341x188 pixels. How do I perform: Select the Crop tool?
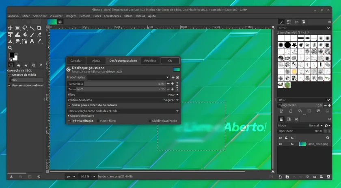tap(39, 28)
